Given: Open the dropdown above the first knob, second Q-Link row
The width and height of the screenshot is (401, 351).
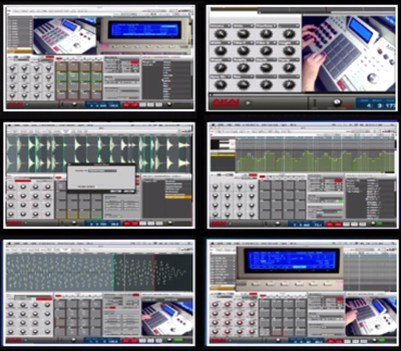Looking at the screenshot, I should pyautogui.click(x=220, y=43).
